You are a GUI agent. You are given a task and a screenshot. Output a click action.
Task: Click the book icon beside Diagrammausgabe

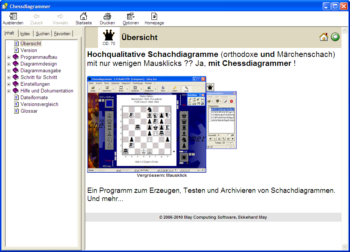coord(16,70)
